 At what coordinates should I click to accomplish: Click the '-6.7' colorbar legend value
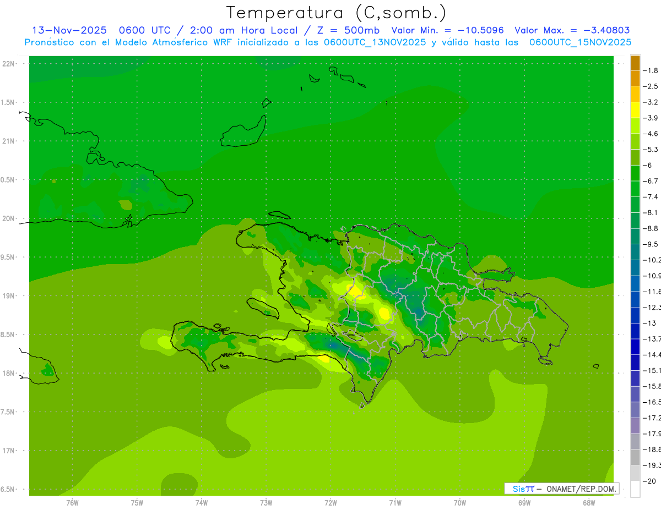[651, 181]
